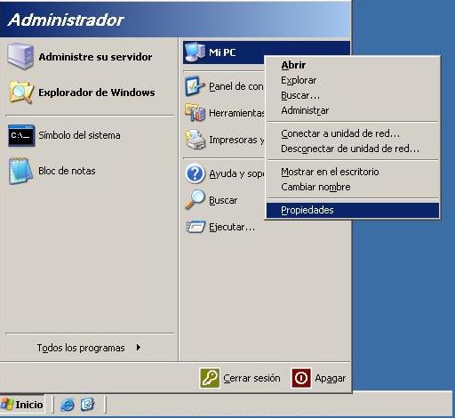This screenshot has height=418, width=455.
Task: Choose Desconectar de unidad de red...
Action: (x=353, y=149)
